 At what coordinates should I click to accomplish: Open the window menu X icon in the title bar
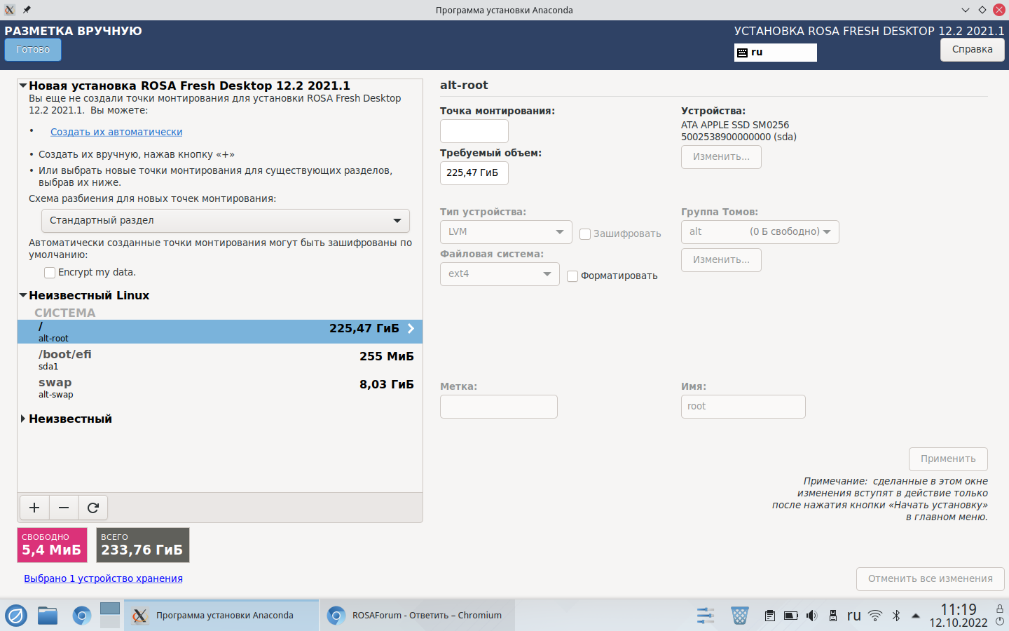tap(10, 10)
